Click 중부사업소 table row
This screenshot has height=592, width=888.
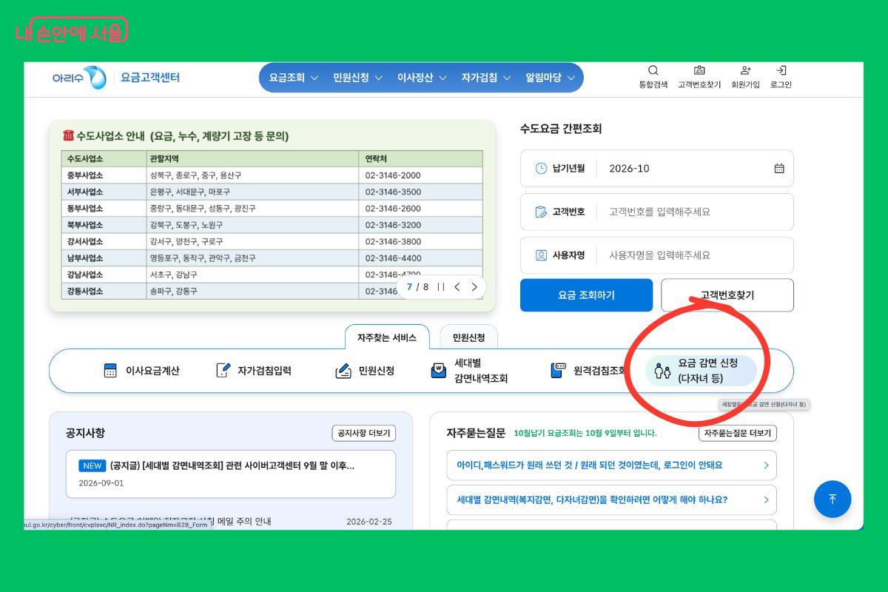pyautogui.click(x=272, y=175)
